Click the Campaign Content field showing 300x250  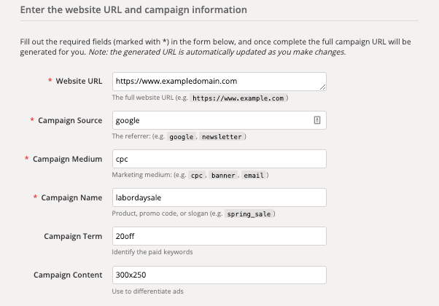(x=219, y=275)
